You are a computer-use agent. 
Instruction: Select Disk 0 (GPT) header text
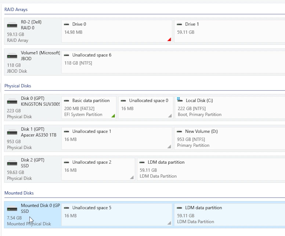[33, 98]
